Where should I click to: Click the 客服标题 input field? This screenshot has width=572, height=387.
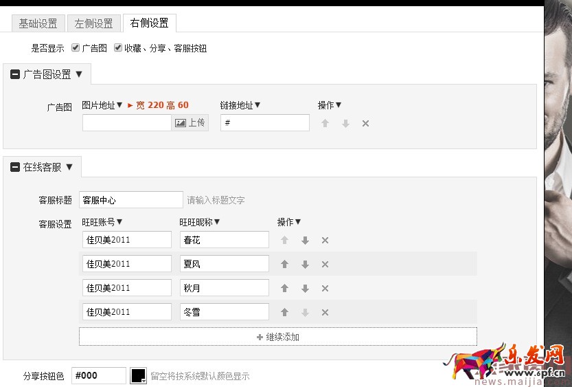point(130,200)
